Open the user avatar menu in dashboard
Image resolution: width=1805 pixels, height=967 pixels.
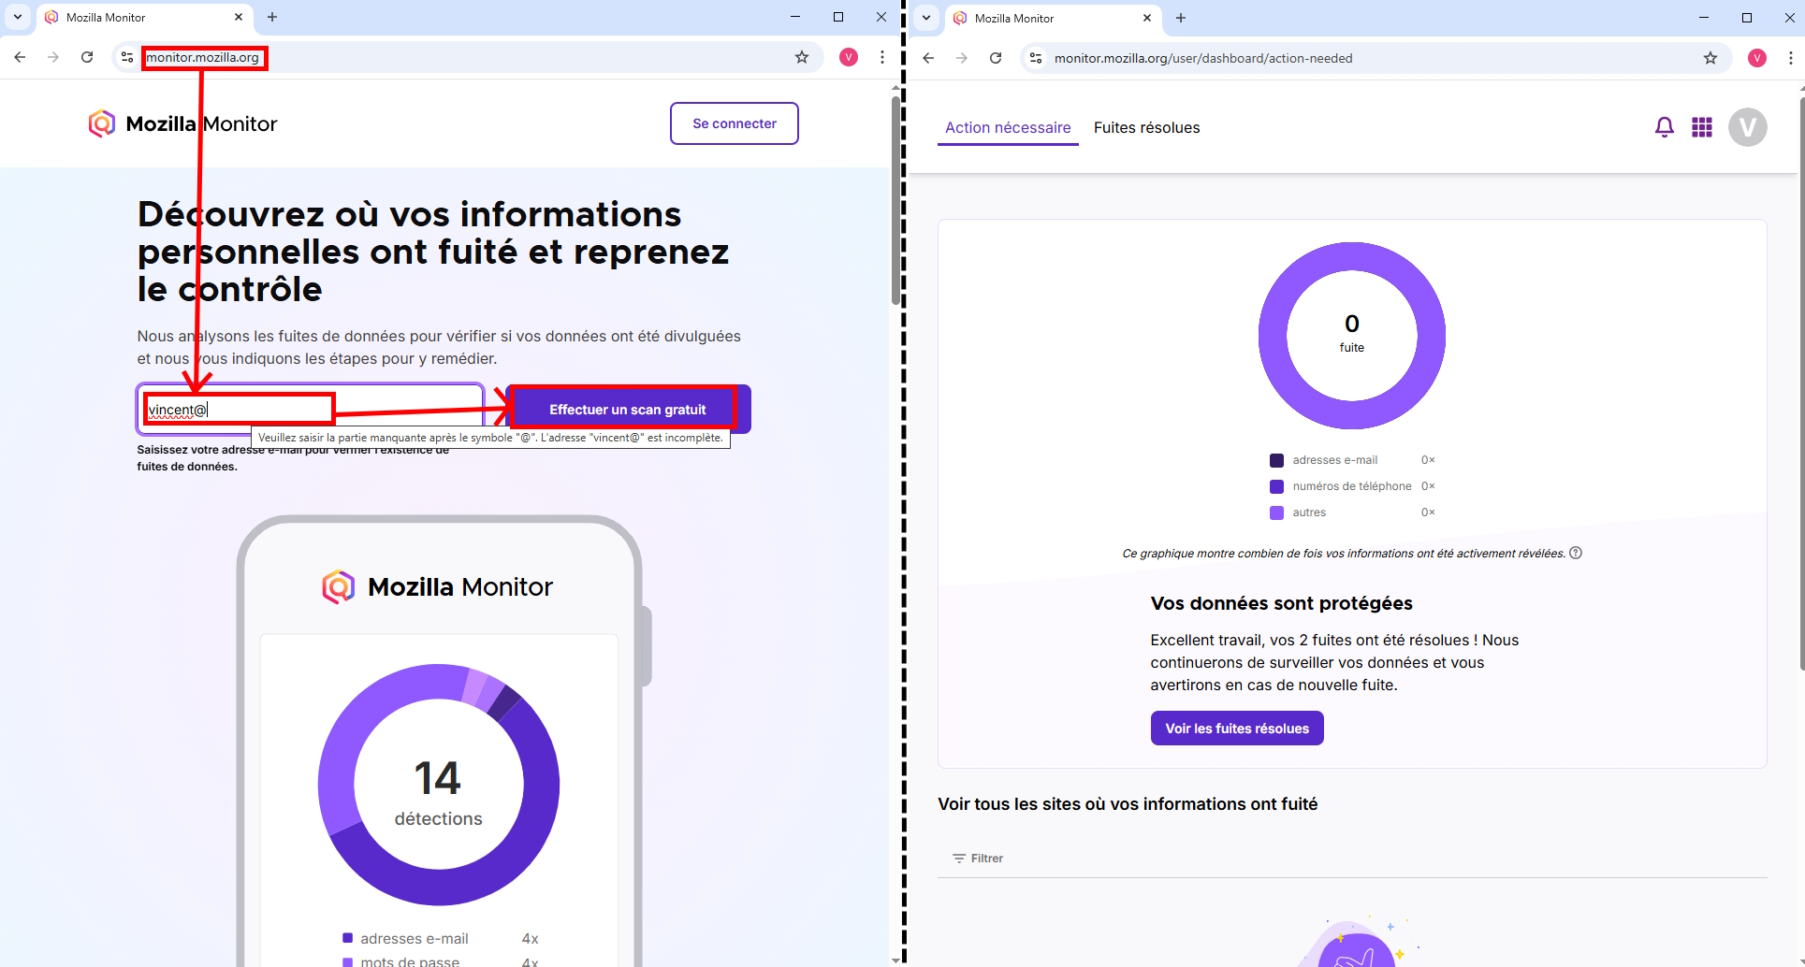coord(1747,127)
